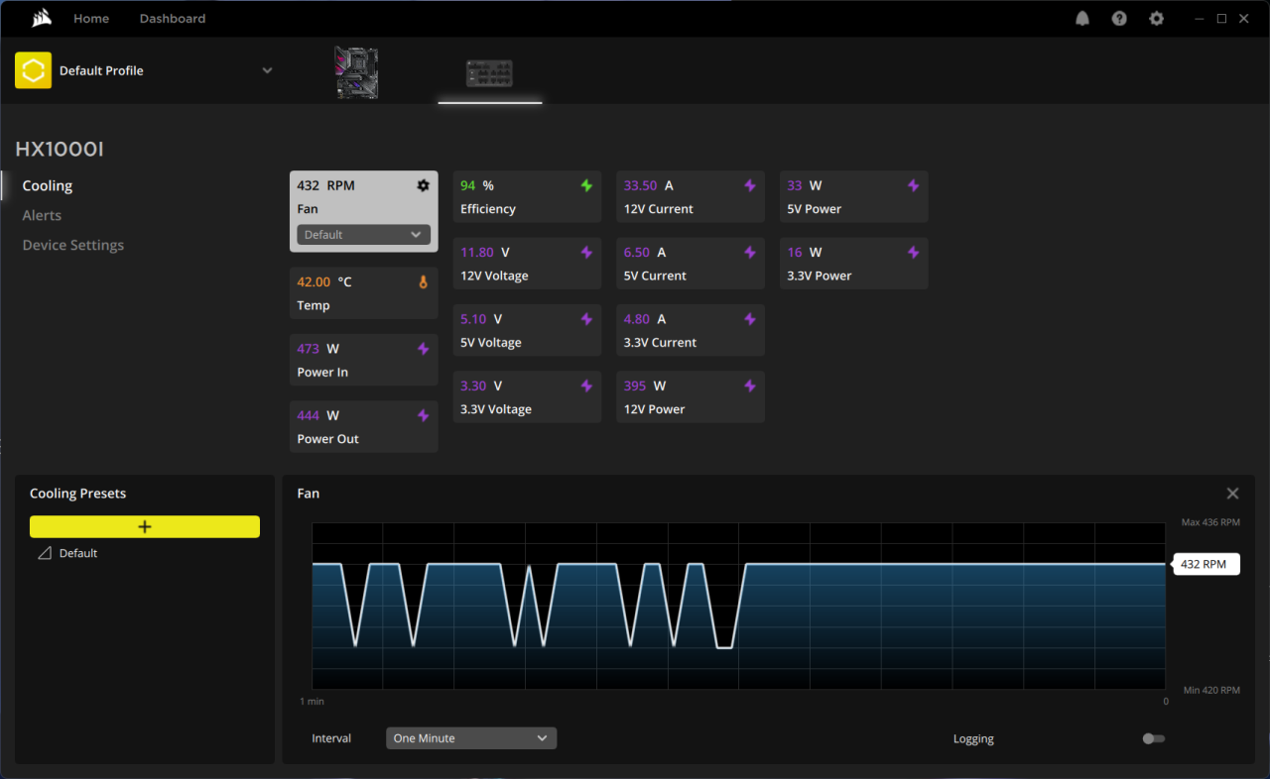Open Device Settings in sidebar
The height and width of the screenshot is (779, 1270).
pos(73,245)
